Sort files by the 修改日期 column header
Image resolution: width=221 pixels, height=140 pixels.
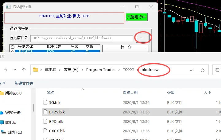[130, 93]
